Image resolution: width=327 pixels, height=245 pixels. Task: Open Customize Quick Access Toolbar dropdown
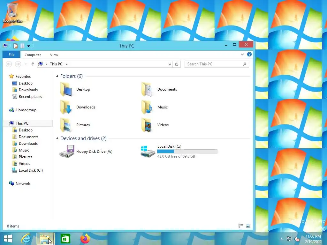pyautogui.click(x=28, y=46)
